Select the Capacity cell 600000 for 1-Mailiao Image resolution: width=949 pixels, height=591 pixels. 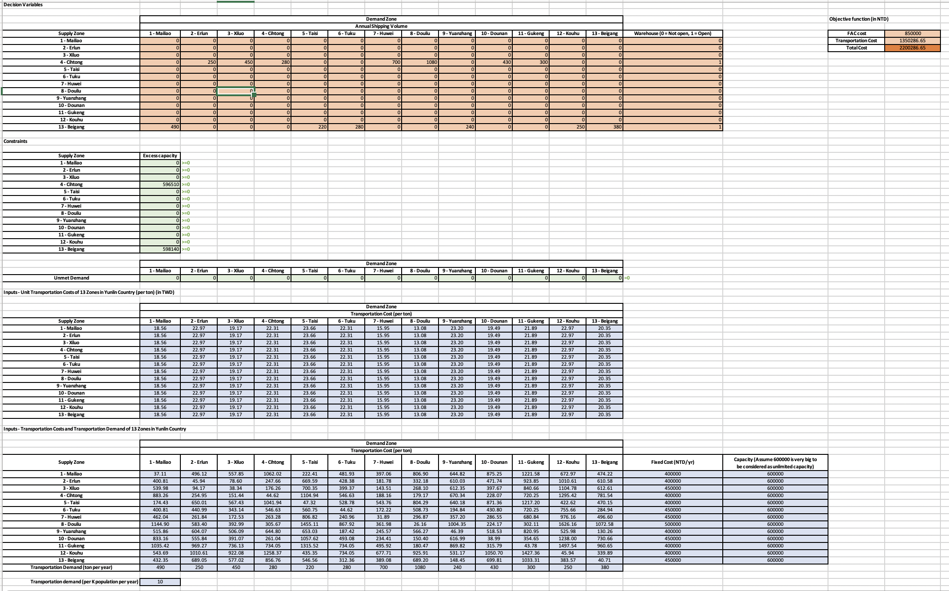(x=776, y=474)
